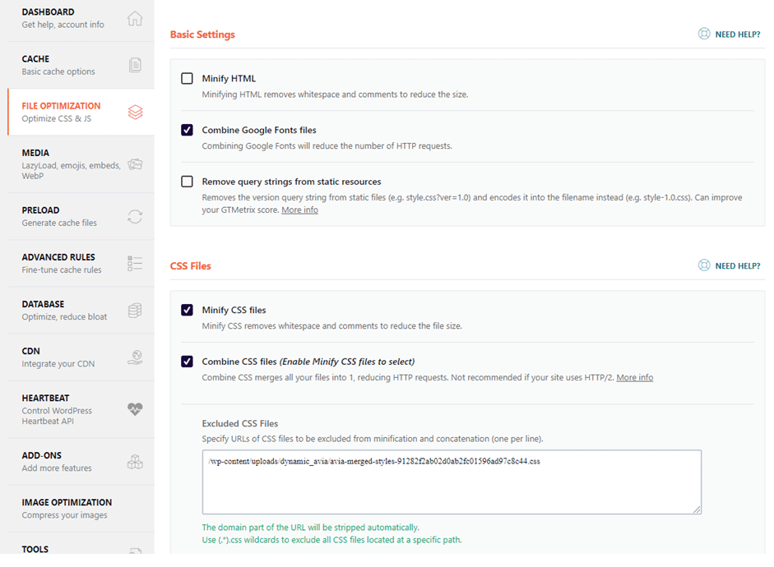Uncheck Combine Google Fonts files
The image size is (774, 567).
click(x=187, y=130)
